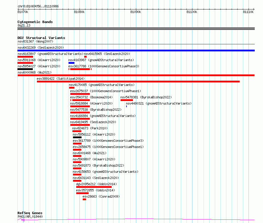The width and height of the screenshot is (263, 223).
Task: Click the blue bar of nsv4163987
Action: [72, 63]
